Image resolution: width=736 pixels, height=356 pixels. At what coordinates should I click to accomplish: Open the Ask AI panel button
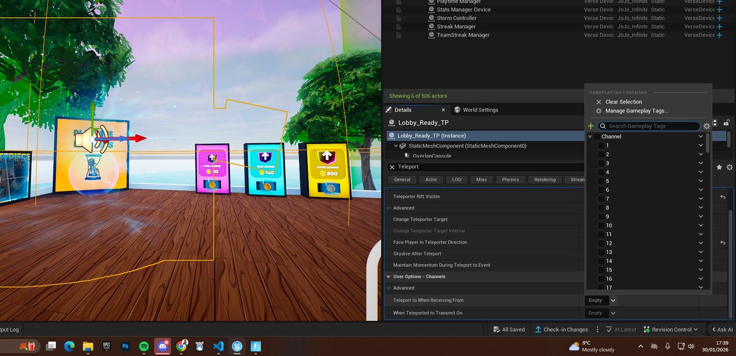click(x=721, y=330)
